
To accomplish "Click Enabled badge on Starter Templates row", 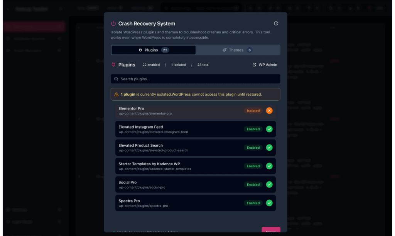I will click(x=253, y=166).
